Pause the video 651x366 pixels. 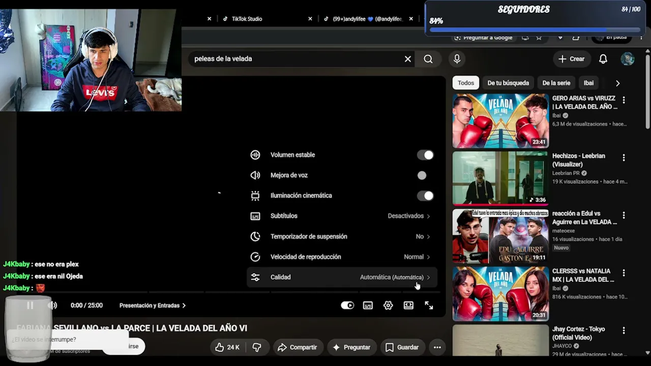[x=30, y=306]
